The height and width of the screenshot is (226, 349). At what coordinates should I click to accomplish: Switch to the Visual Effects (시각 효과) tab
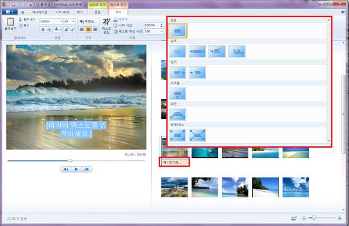point(62,12)
